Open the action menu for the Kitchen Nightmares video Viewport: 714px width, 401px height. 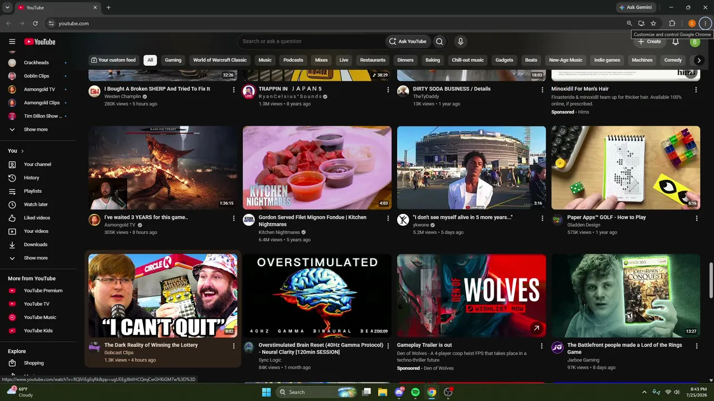[x=388, y=218]
